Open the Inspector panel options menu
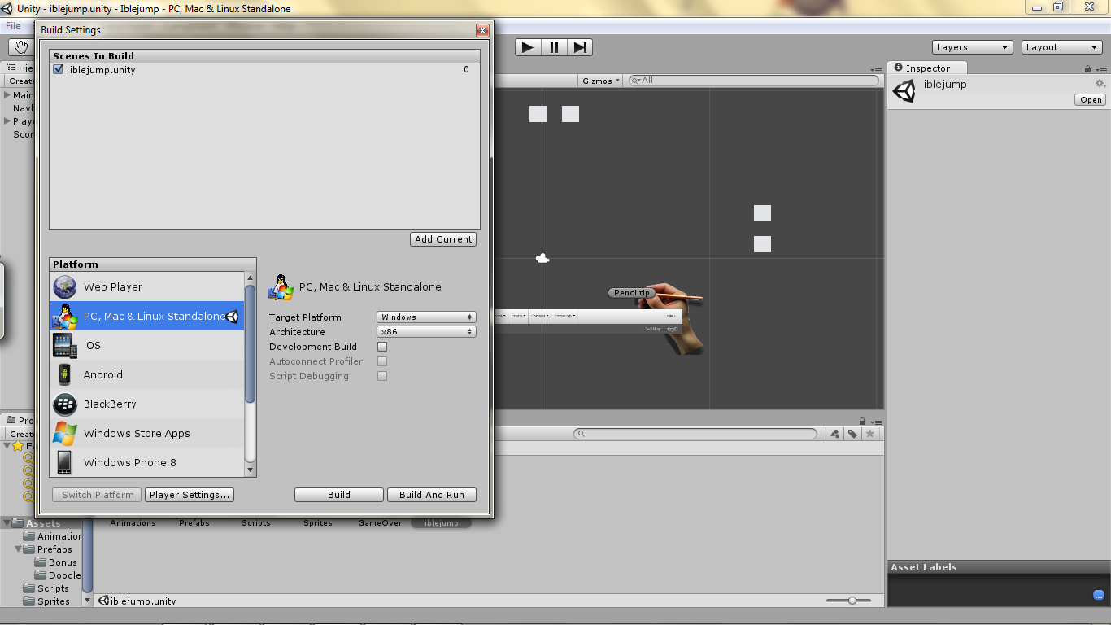The width and height of the screenshot is (1111, 625). click(x=1101, y=69)
